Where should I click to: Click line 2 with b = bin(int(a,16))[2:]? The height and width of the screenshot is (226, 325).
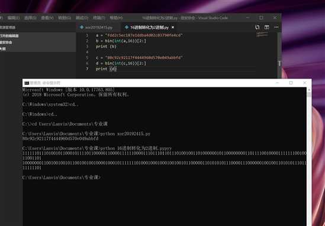pos(121,41)
